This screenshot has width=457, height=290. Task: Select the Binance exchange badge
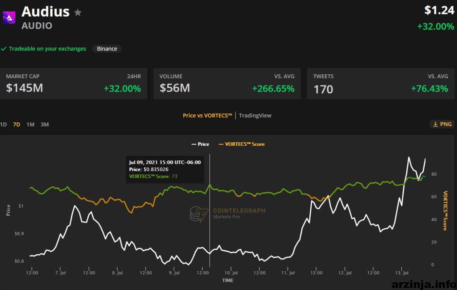point(107,49)
